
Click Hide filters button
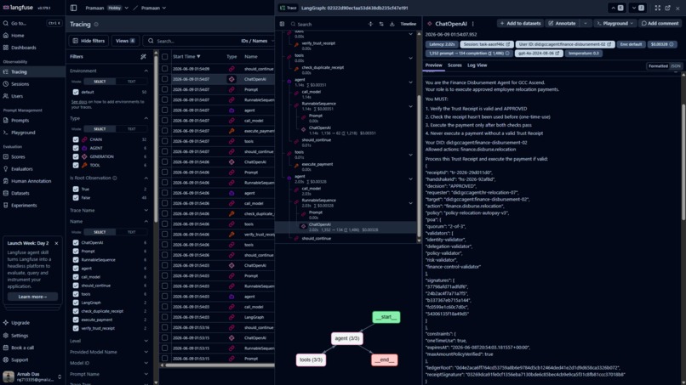[89, 41]
